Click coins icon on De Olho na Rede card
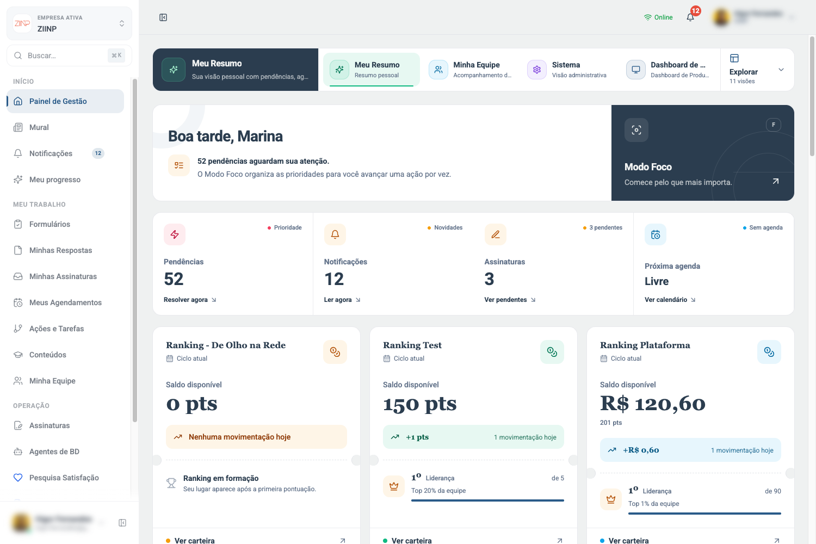Viewport: 816px width, 544px height. 335,352
